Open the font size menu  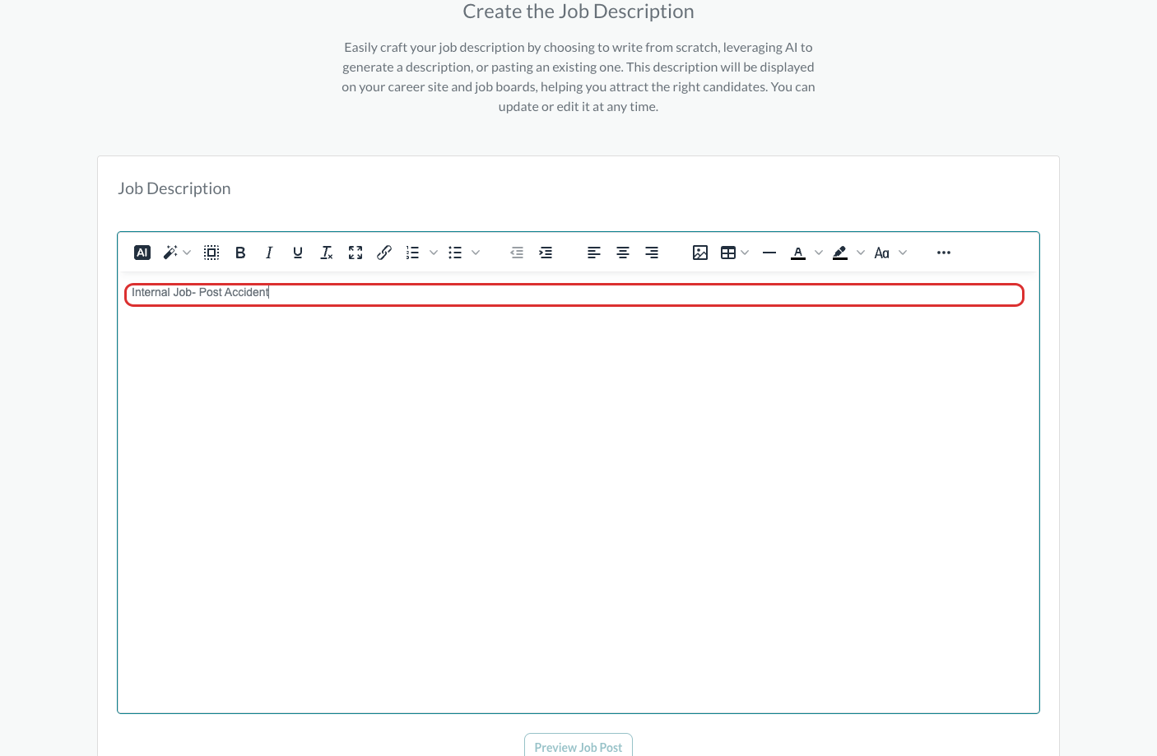click(882, 253)
